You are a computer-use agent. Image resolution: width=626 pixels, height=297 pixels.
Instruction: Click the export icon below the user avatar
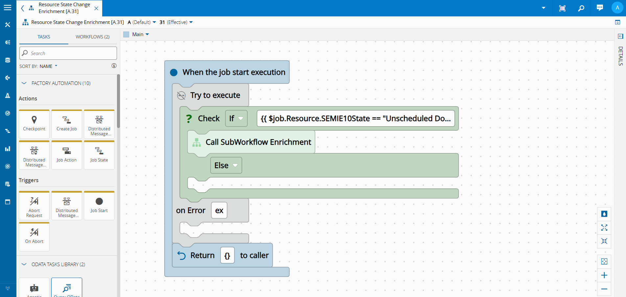coord(618,22)
